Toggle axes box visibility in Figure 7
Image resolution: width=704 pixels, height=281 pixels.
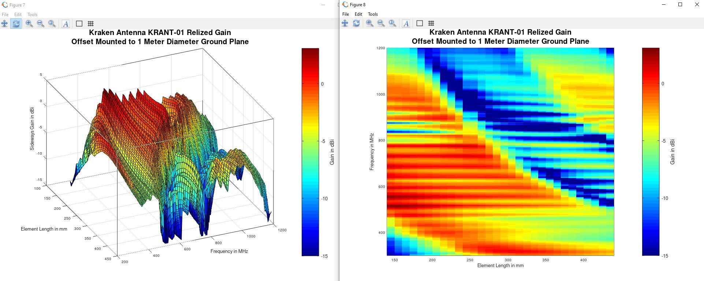[79, 24]
